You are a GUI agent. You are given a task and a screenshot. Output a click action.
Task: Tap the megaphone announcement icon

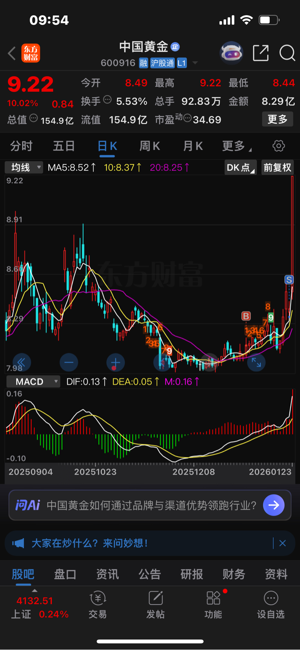[x=18, y=543]
